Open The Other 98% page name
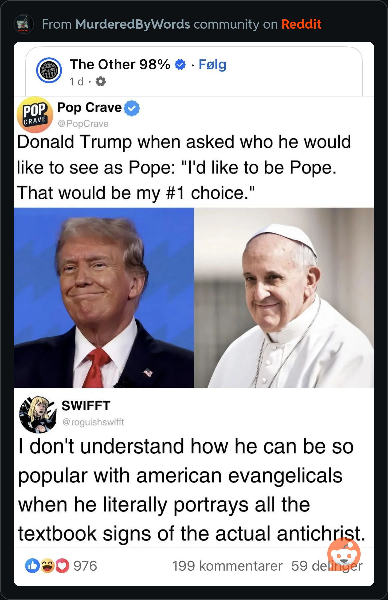The height and width of the screenshot is (600, 388). point(120,64)
